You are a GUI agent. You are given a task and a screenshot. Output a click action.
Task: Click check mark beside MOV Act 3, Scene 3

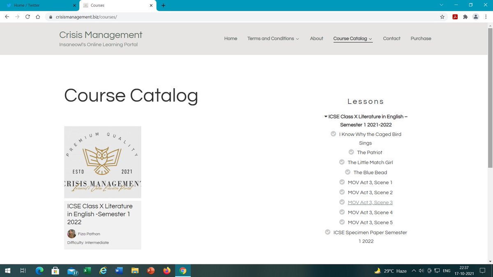[x=342, y=202]
